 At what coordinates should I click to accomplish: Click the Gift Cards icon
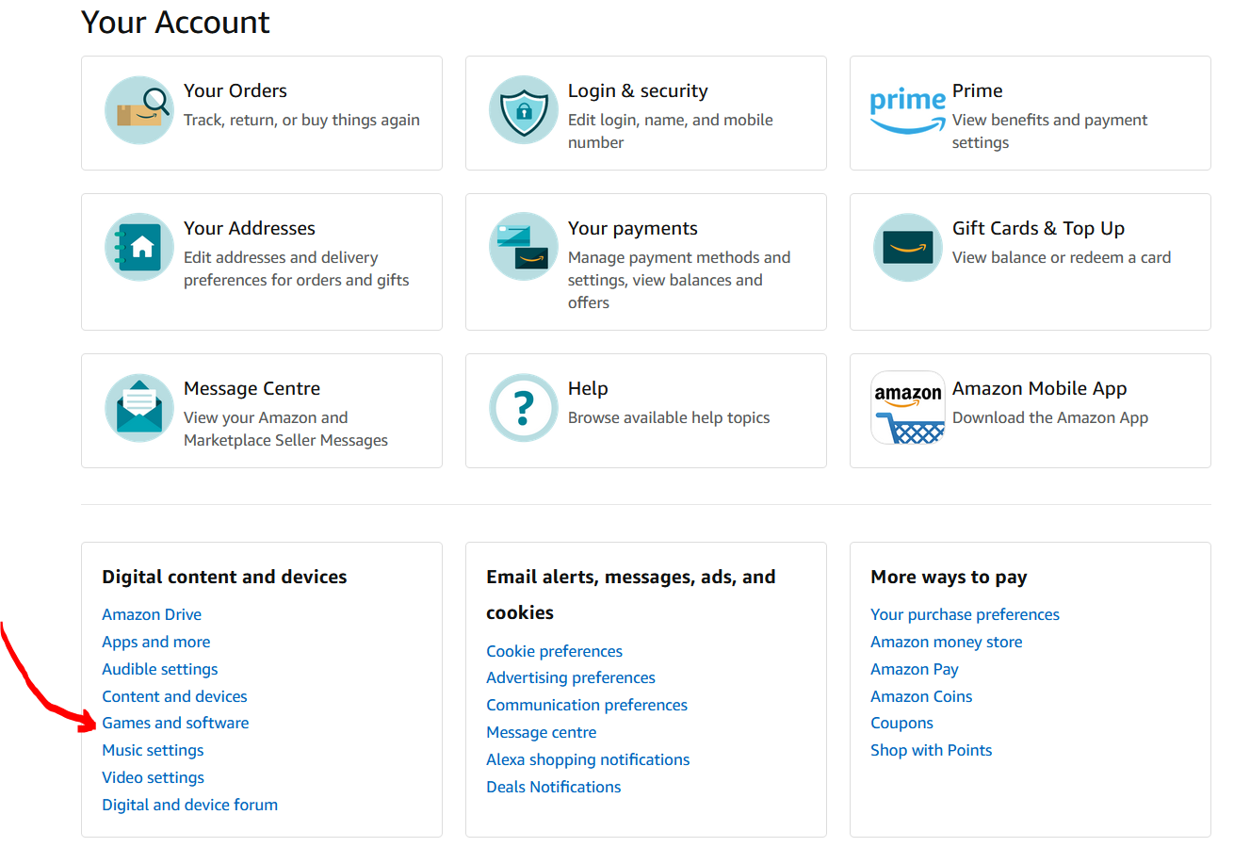coord(907,248)
